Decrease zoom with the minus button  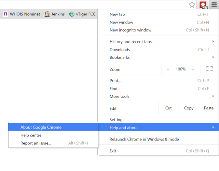(168, 69)
